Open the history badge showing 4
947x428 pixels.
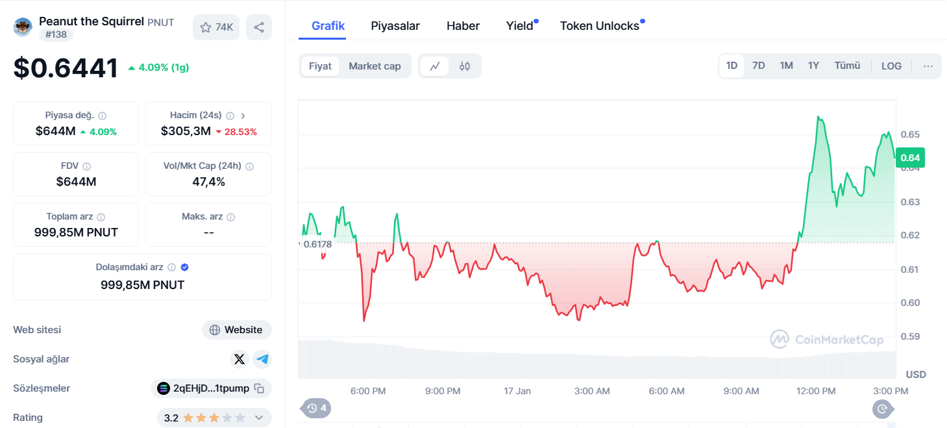point(315,409)
